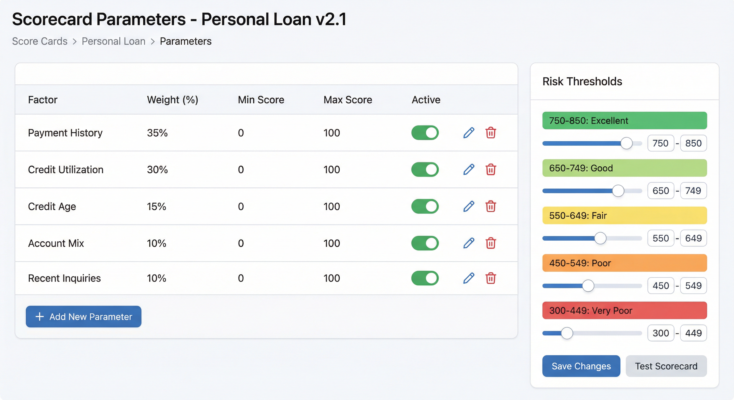Turn off the Account Mix switch

pos(425,243)
